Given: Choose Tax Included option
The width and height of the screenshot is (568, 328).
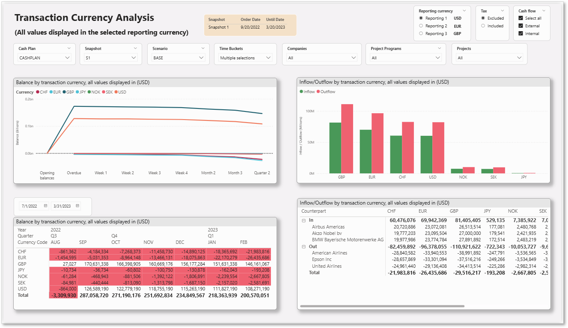Looking at the screenshot, I should [x=483, y=26].
